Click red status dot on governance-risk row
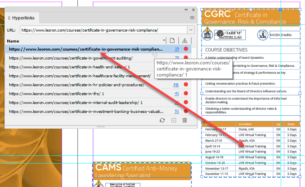Viewport: 305px width, 187px height. [186, 49]
